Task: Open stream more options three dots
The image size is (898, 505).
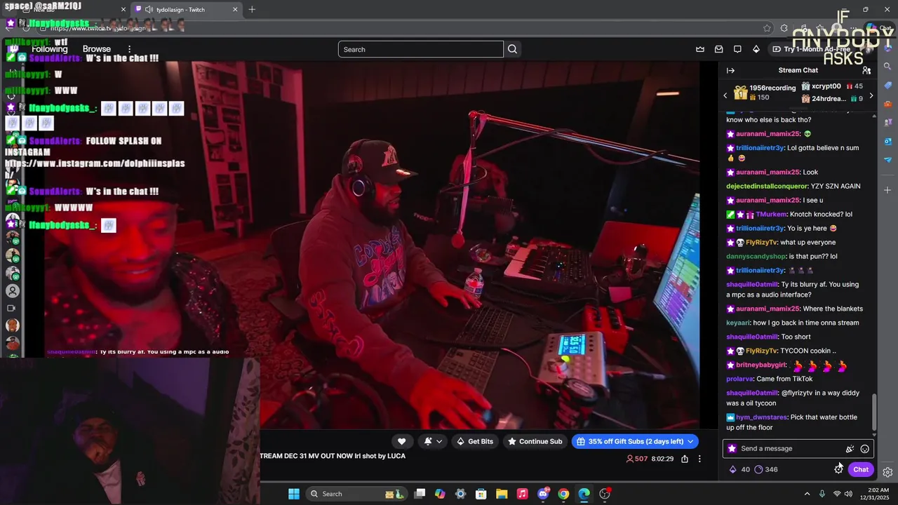Action: click(699, 459)
